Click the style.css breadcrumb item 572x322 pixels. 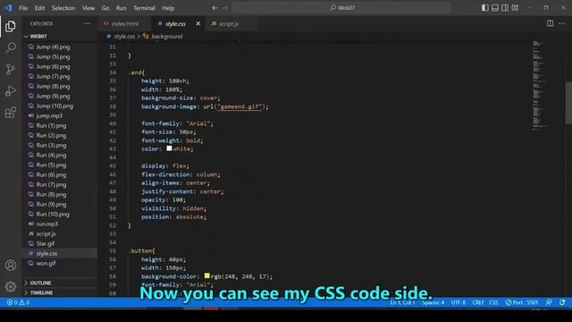pos(124,37)
